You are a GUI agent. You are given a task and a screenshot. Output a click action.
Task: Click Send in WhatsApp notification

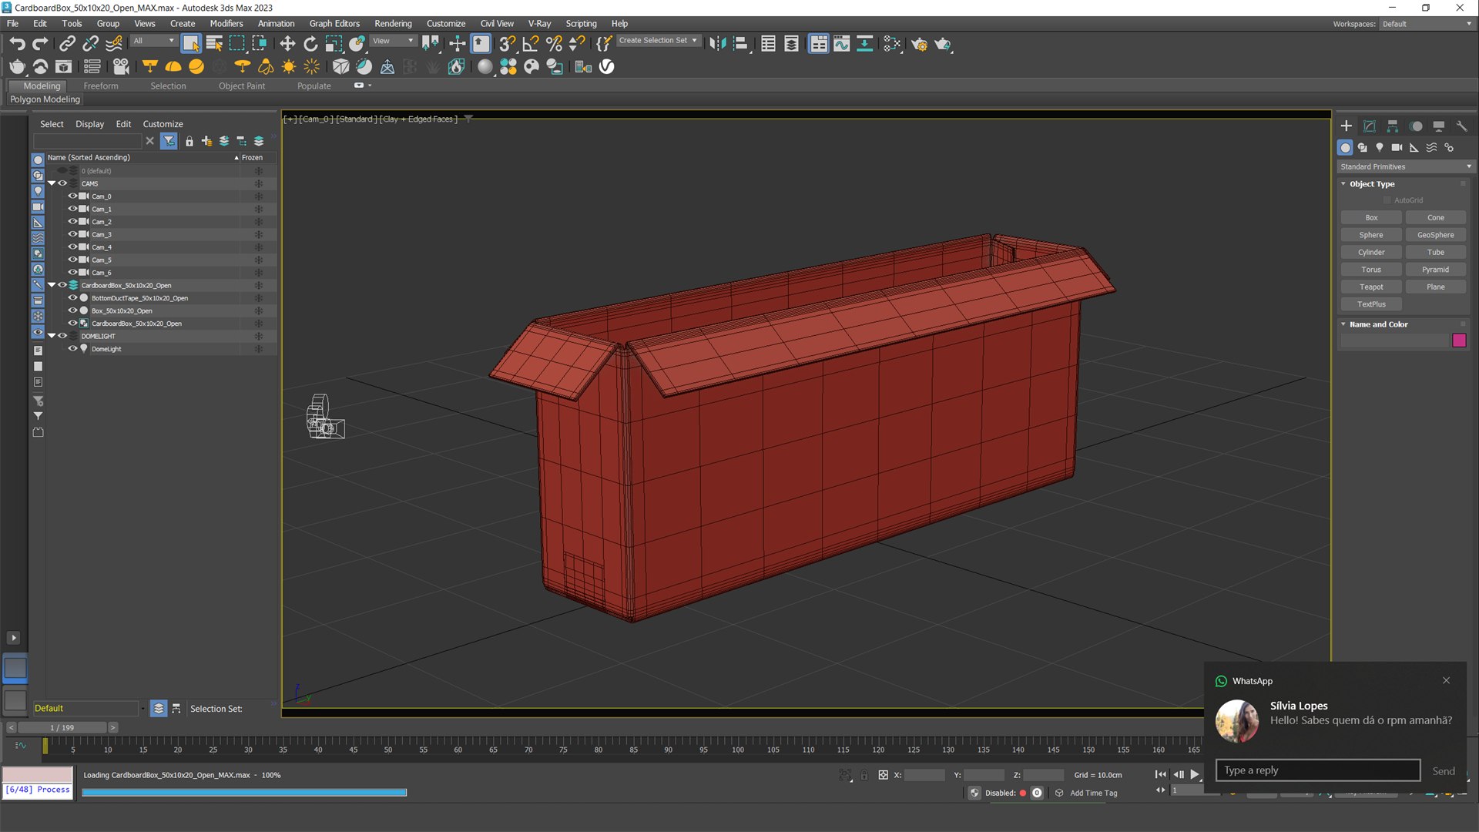click(1444, 771)
